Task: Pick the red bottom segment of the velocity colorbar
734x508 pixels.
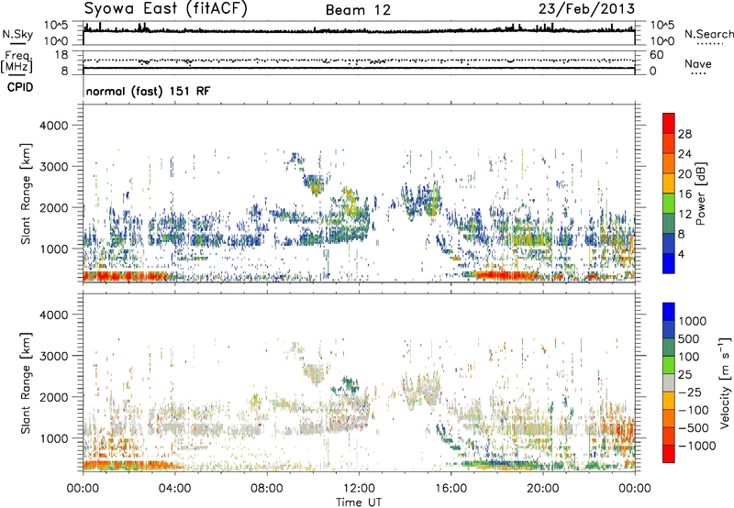Action: point(669,454)
